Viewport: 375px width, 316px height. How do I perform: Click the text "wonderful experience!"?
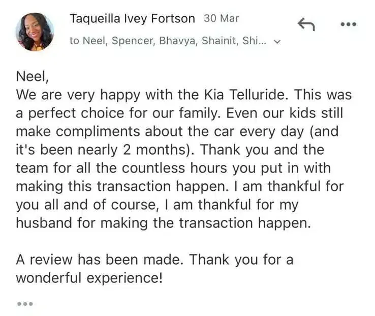[x=89, y=278]
